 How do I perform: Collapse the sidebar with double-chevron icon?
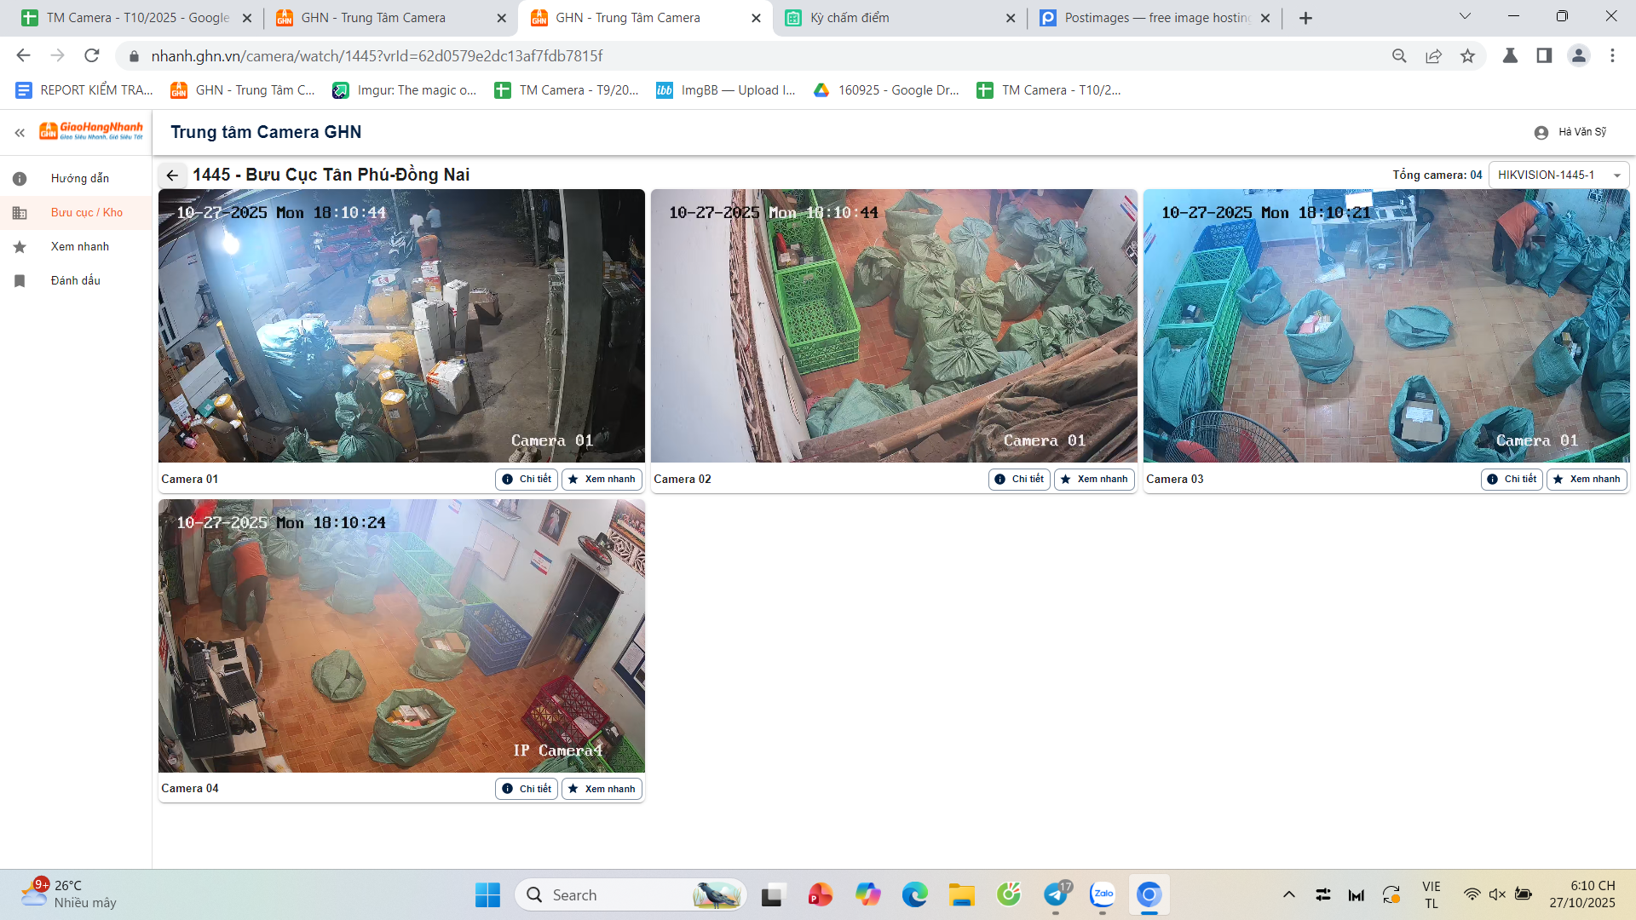tap(20, 133)
